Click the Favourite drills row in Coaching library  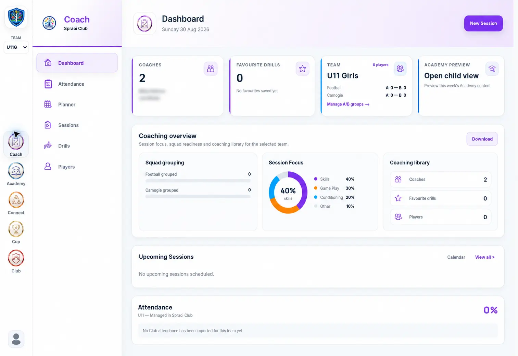(441, 198)
